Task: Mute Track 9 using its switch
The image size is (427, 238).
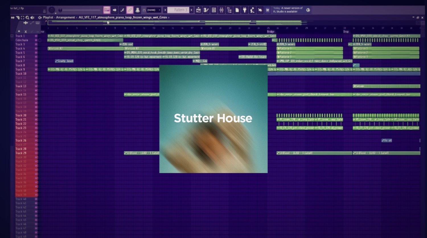Action: pyautogui.click(x=36, y=69)
